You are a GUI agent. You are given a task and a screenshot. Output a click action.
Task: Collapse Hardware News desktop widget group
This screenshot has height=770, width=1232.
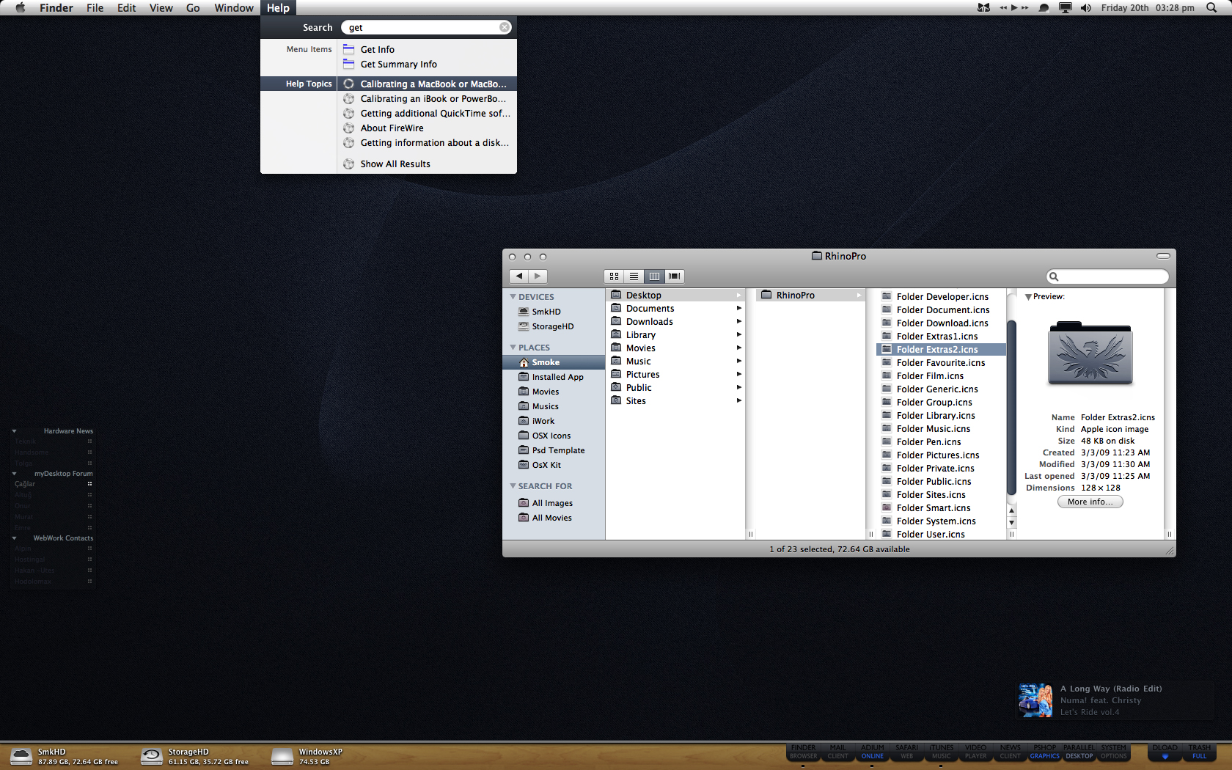coord(14,431)
